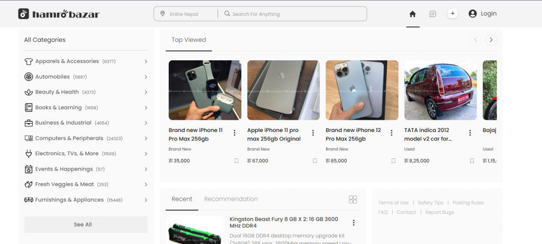Click the Furnishings & Appliances sofa icon
Viewport: 542px width, 244px height.
tap(29, 200)
